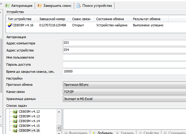Click the Завершить сеанс toolbar icon
This screenshot has height=134, width=186.
click(x=39, y=5)
